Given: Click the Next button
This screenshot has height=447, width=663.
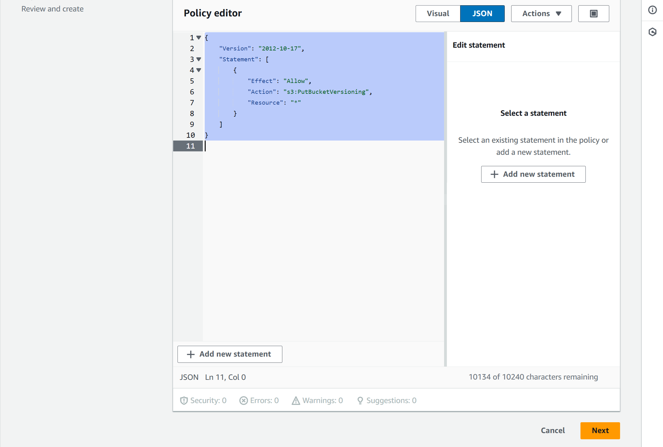Looking at the screenshot, I should click(600, 430).
